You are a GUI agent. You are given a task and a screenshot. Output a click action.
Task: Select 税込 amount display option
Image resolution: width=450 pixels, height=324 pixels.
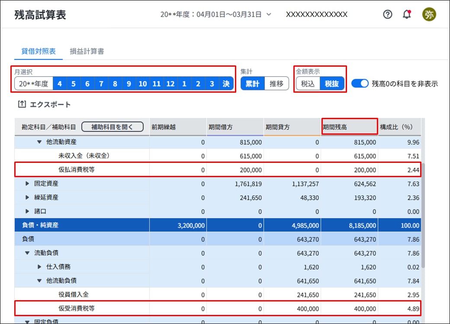pyautogui.click(x=308, y=84)
